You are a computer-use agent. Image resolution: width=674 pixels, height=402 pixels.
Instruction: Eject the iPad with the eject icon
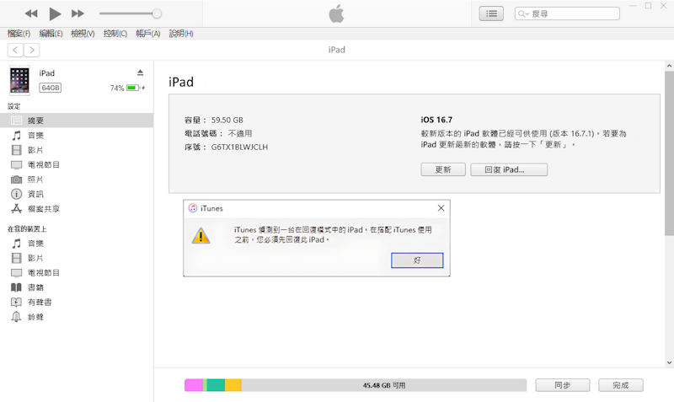click(140, 72)
